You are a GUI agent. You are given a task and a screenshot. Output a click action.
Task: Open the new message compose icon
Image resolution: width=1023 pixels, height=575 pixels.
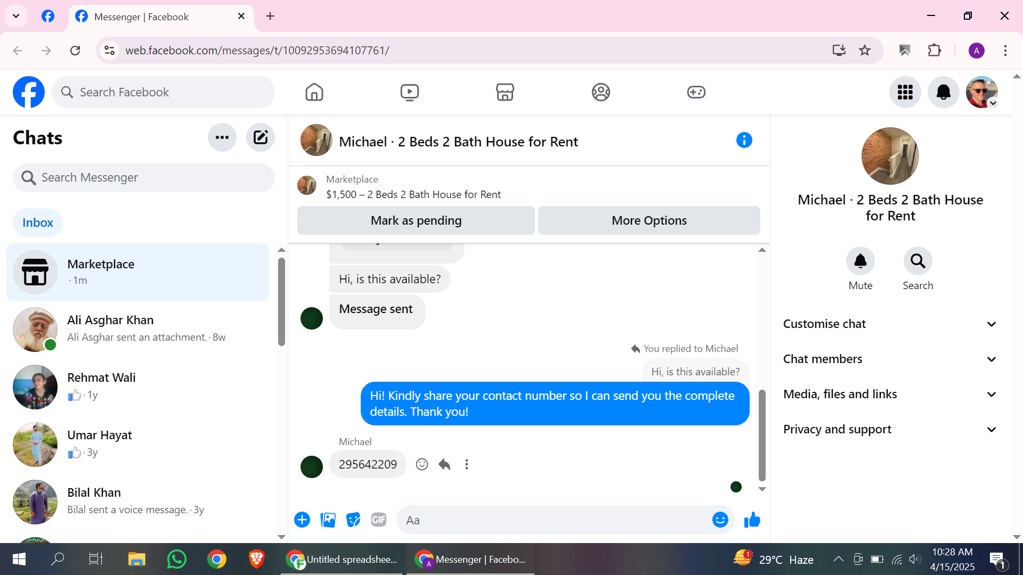(260, 138)
